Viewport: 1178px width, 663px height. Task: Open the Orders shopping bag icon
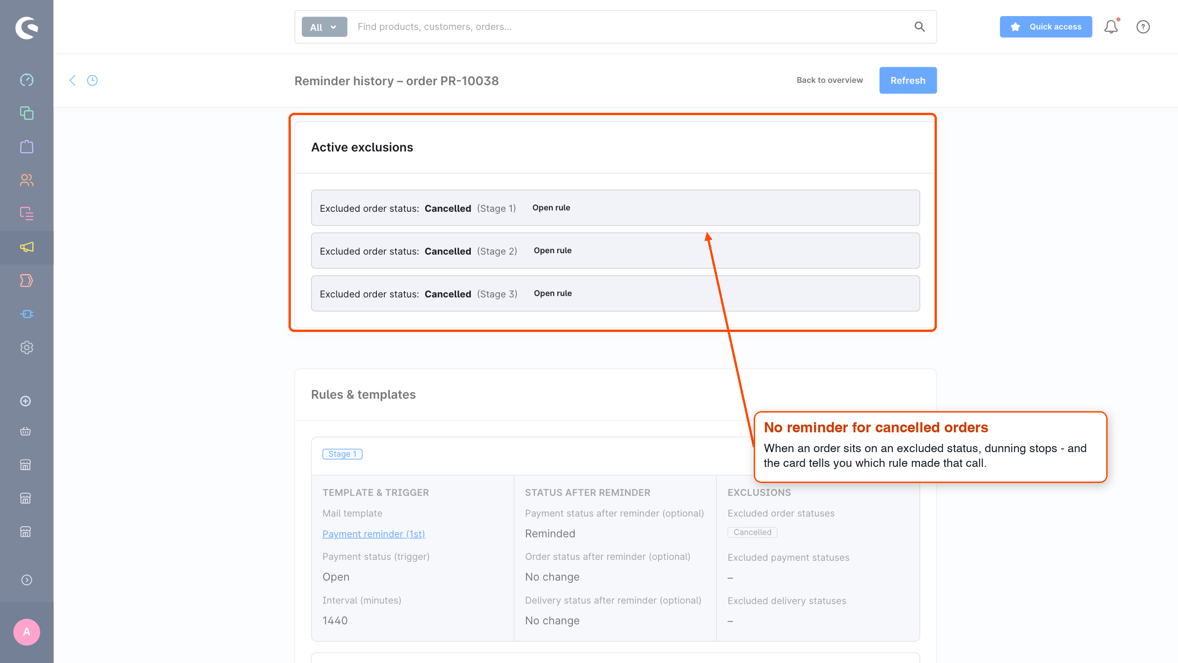[x=27, y=147]
